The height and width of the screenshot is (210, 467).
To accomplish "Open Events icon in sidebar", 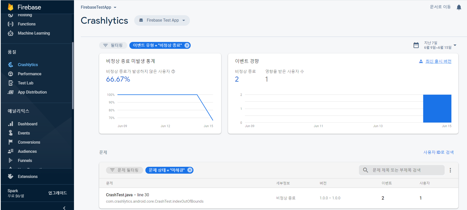I will [10, 133].
